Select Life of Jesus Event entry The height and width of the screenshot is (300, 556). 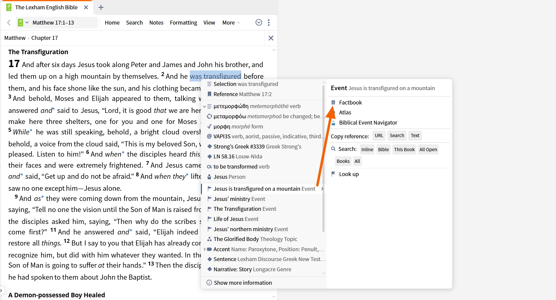[263, 219]
